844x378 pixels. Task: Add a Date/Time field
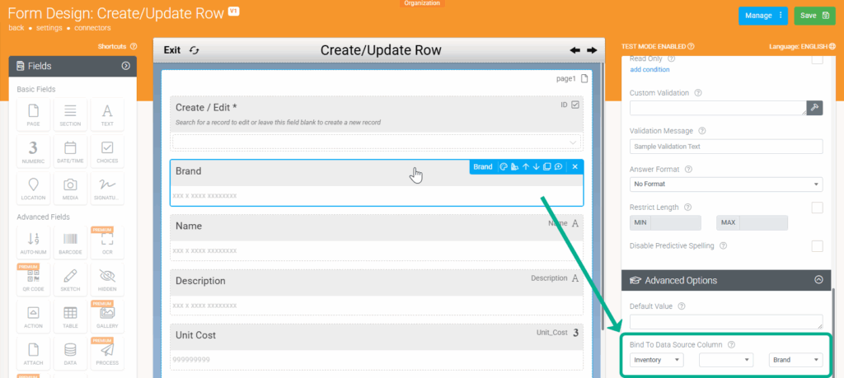click(70, 151)
